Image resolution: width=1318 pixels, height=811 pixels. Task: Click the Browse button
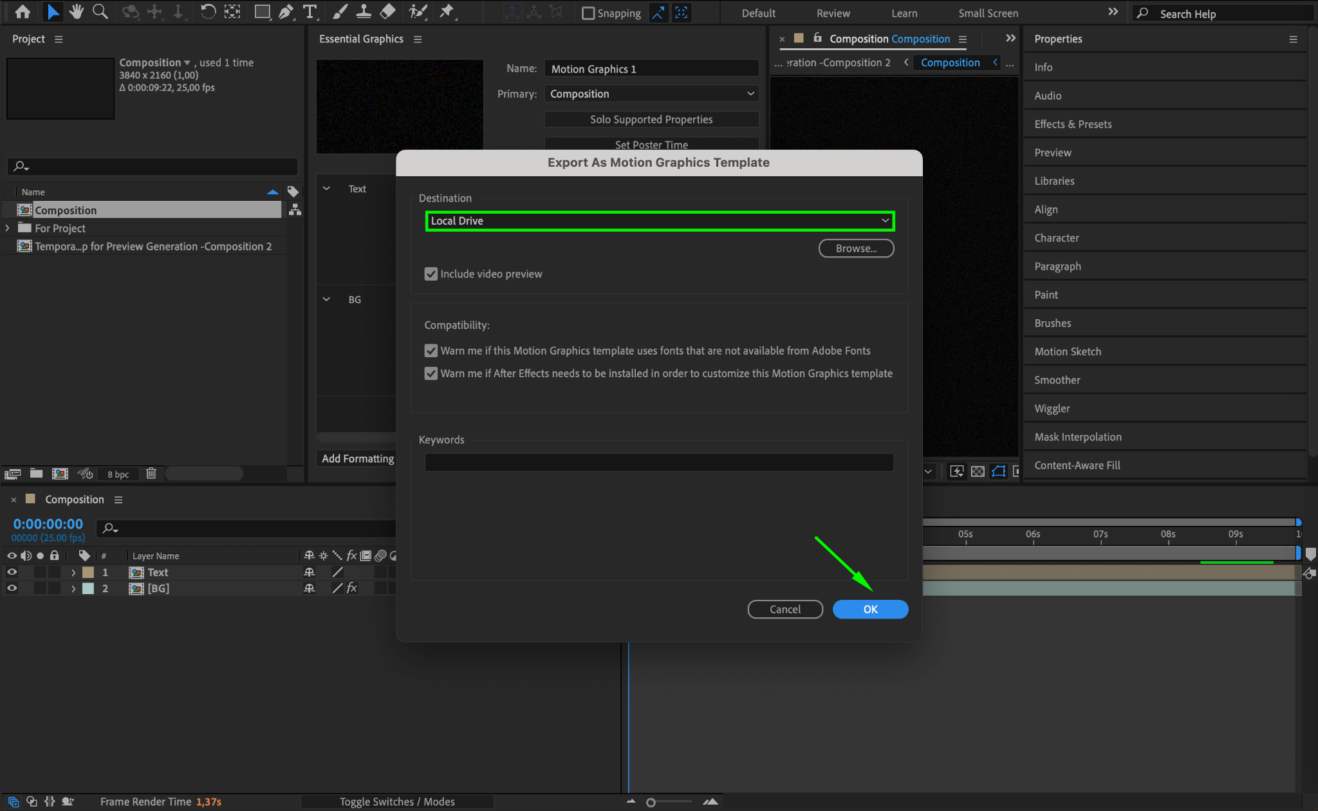point(856,248)
